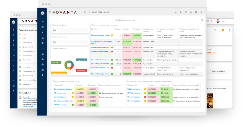The height and width of the screenshot is (127, 243).
Task: Open Строительство завода для FMCG project link
Action: (101, 43)
